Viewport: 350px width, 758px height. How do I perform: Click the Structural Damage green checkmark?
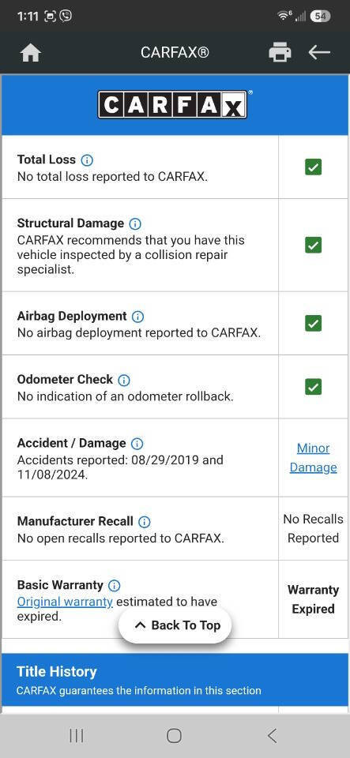pyautogui.click(x=313, y=245)
